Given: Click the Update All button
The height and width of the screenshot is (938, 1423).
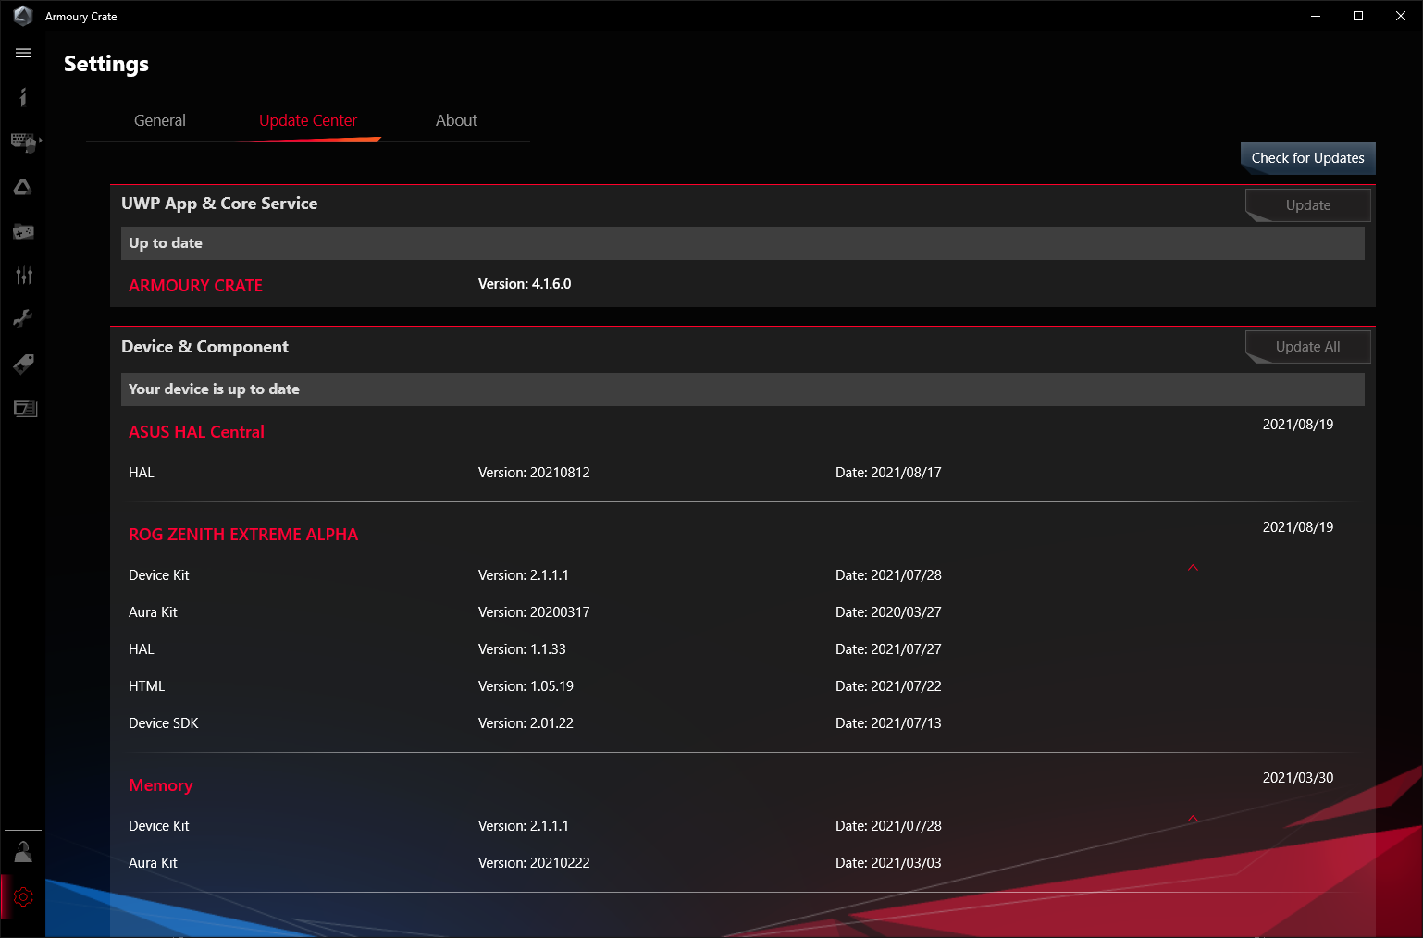Looking at the screenshot, I should click(x=1307, y=347).
